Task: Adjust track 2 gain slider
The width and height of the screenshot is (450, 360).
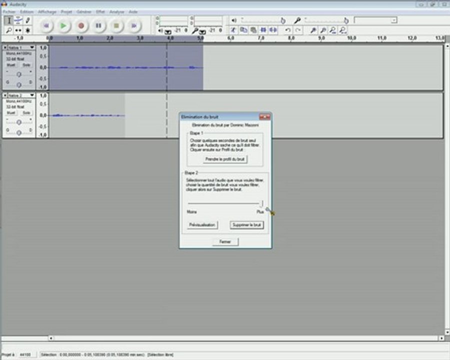Action: click(x=18, y=122)
